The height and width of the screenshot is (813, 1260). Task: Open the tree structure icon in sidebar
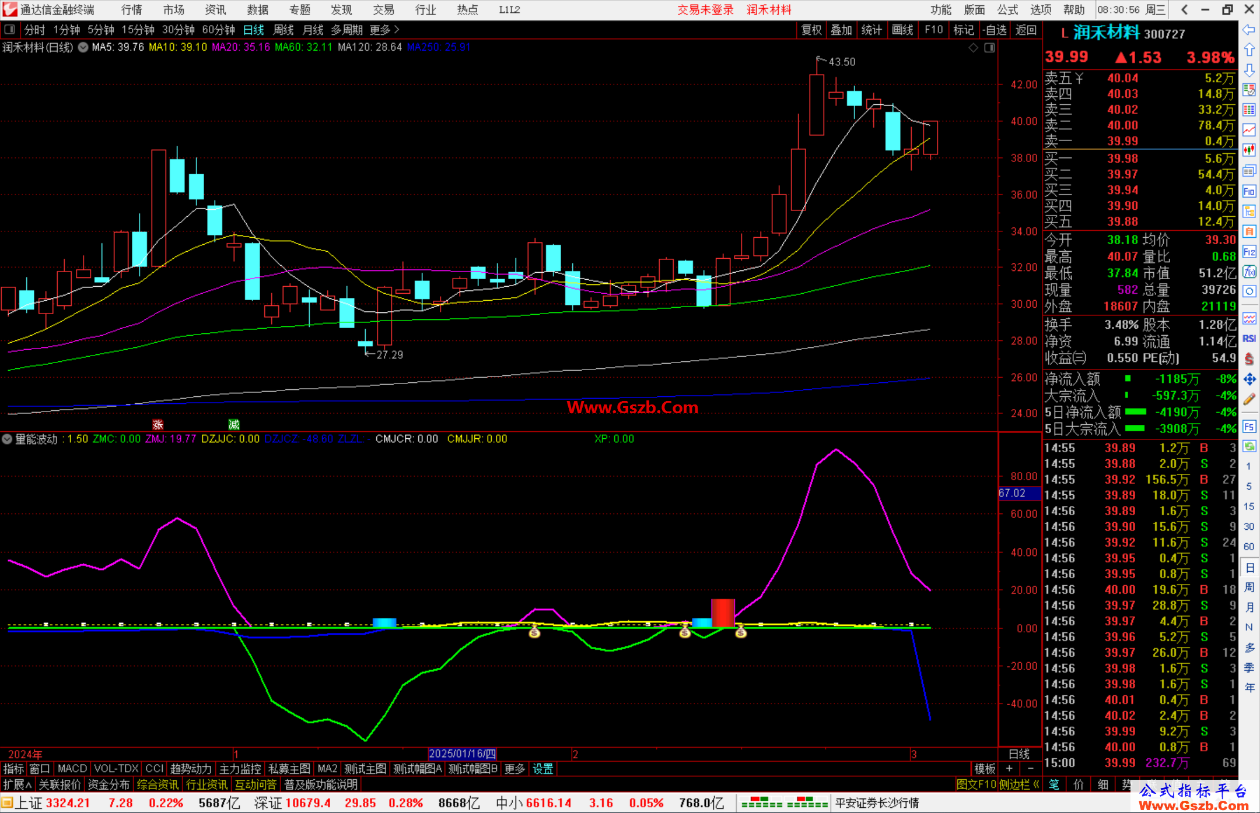pos(1249,211)
